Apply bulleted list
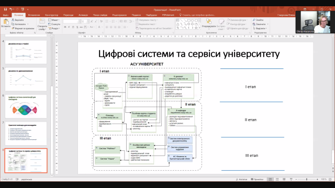The width and height of the screenshot is (335, 188). (x=107, y=21)
